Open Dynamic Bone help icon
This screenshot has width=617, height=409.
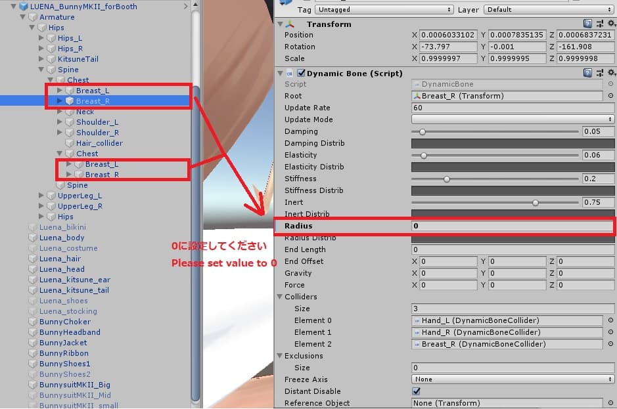[587, 73]
